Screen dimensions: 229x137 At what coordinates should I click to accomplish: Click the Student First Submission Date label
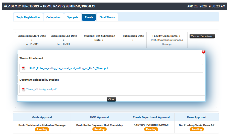point(99,38)
